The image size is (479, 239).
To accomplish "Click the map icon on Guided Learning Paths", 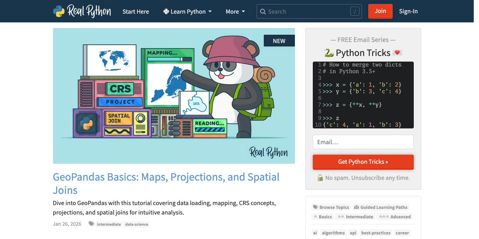I will tap(356, 207).
